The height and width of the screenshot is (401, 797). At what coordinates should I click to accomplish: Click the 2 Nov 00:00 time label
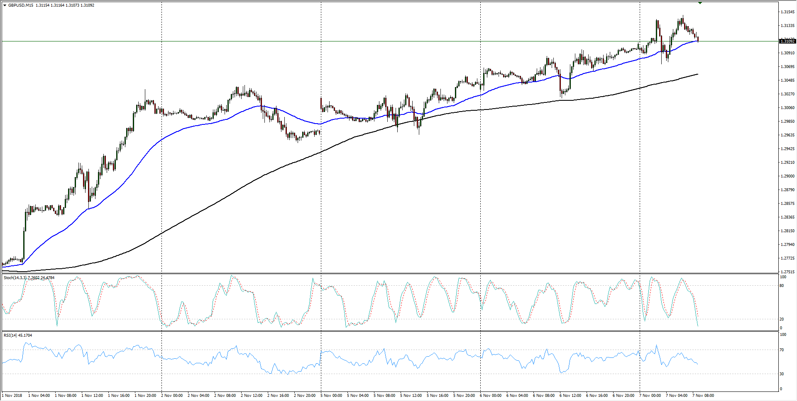tap(172, 395)
